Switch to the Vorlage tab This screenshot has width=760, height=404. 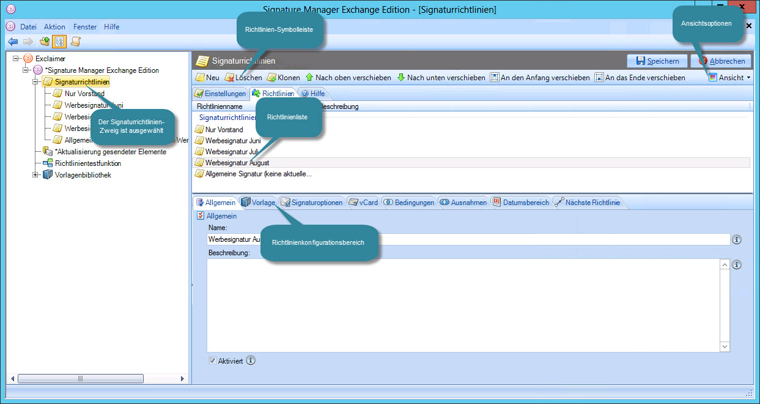pos(258,203)
